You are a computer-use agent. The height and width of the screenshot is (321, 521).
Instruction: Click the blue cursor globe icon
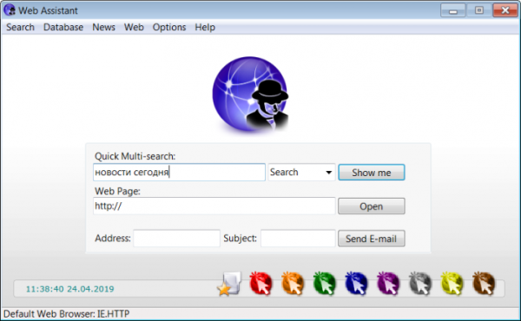click(356, 283)
